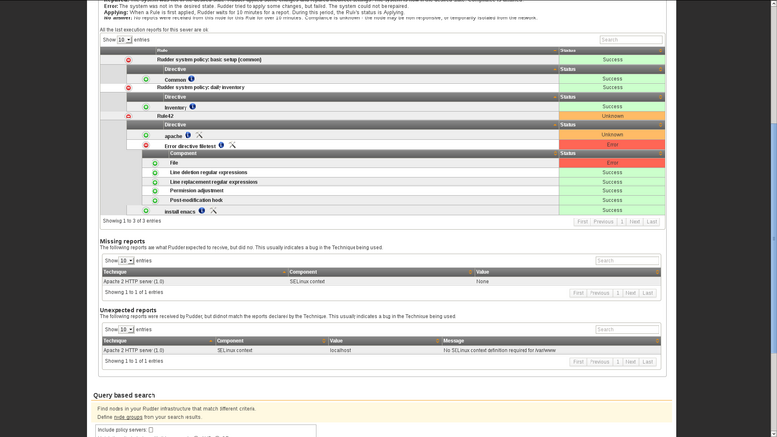Click the Query based search heading
Image resolution: width=777 pixels, height=437 pixels.
pyautogui.click(x=124, y=395)
